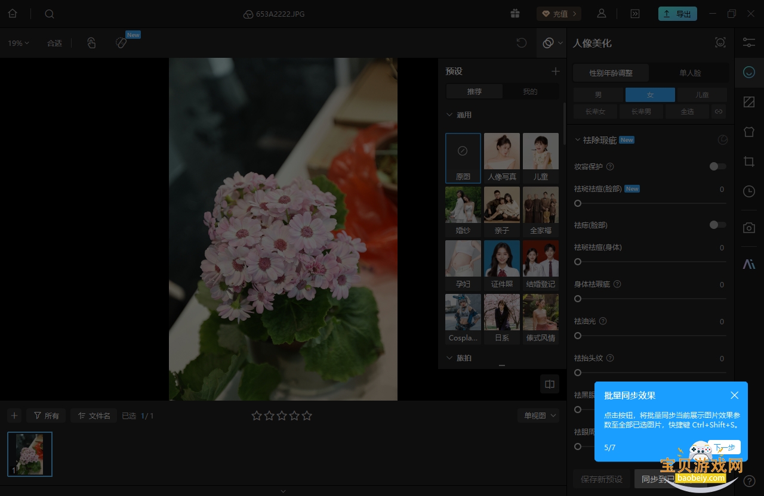Click the clothing shirt icon in sidebar
Screen dimensions: 764x496
pyautogui.click(x=749, y=132)
